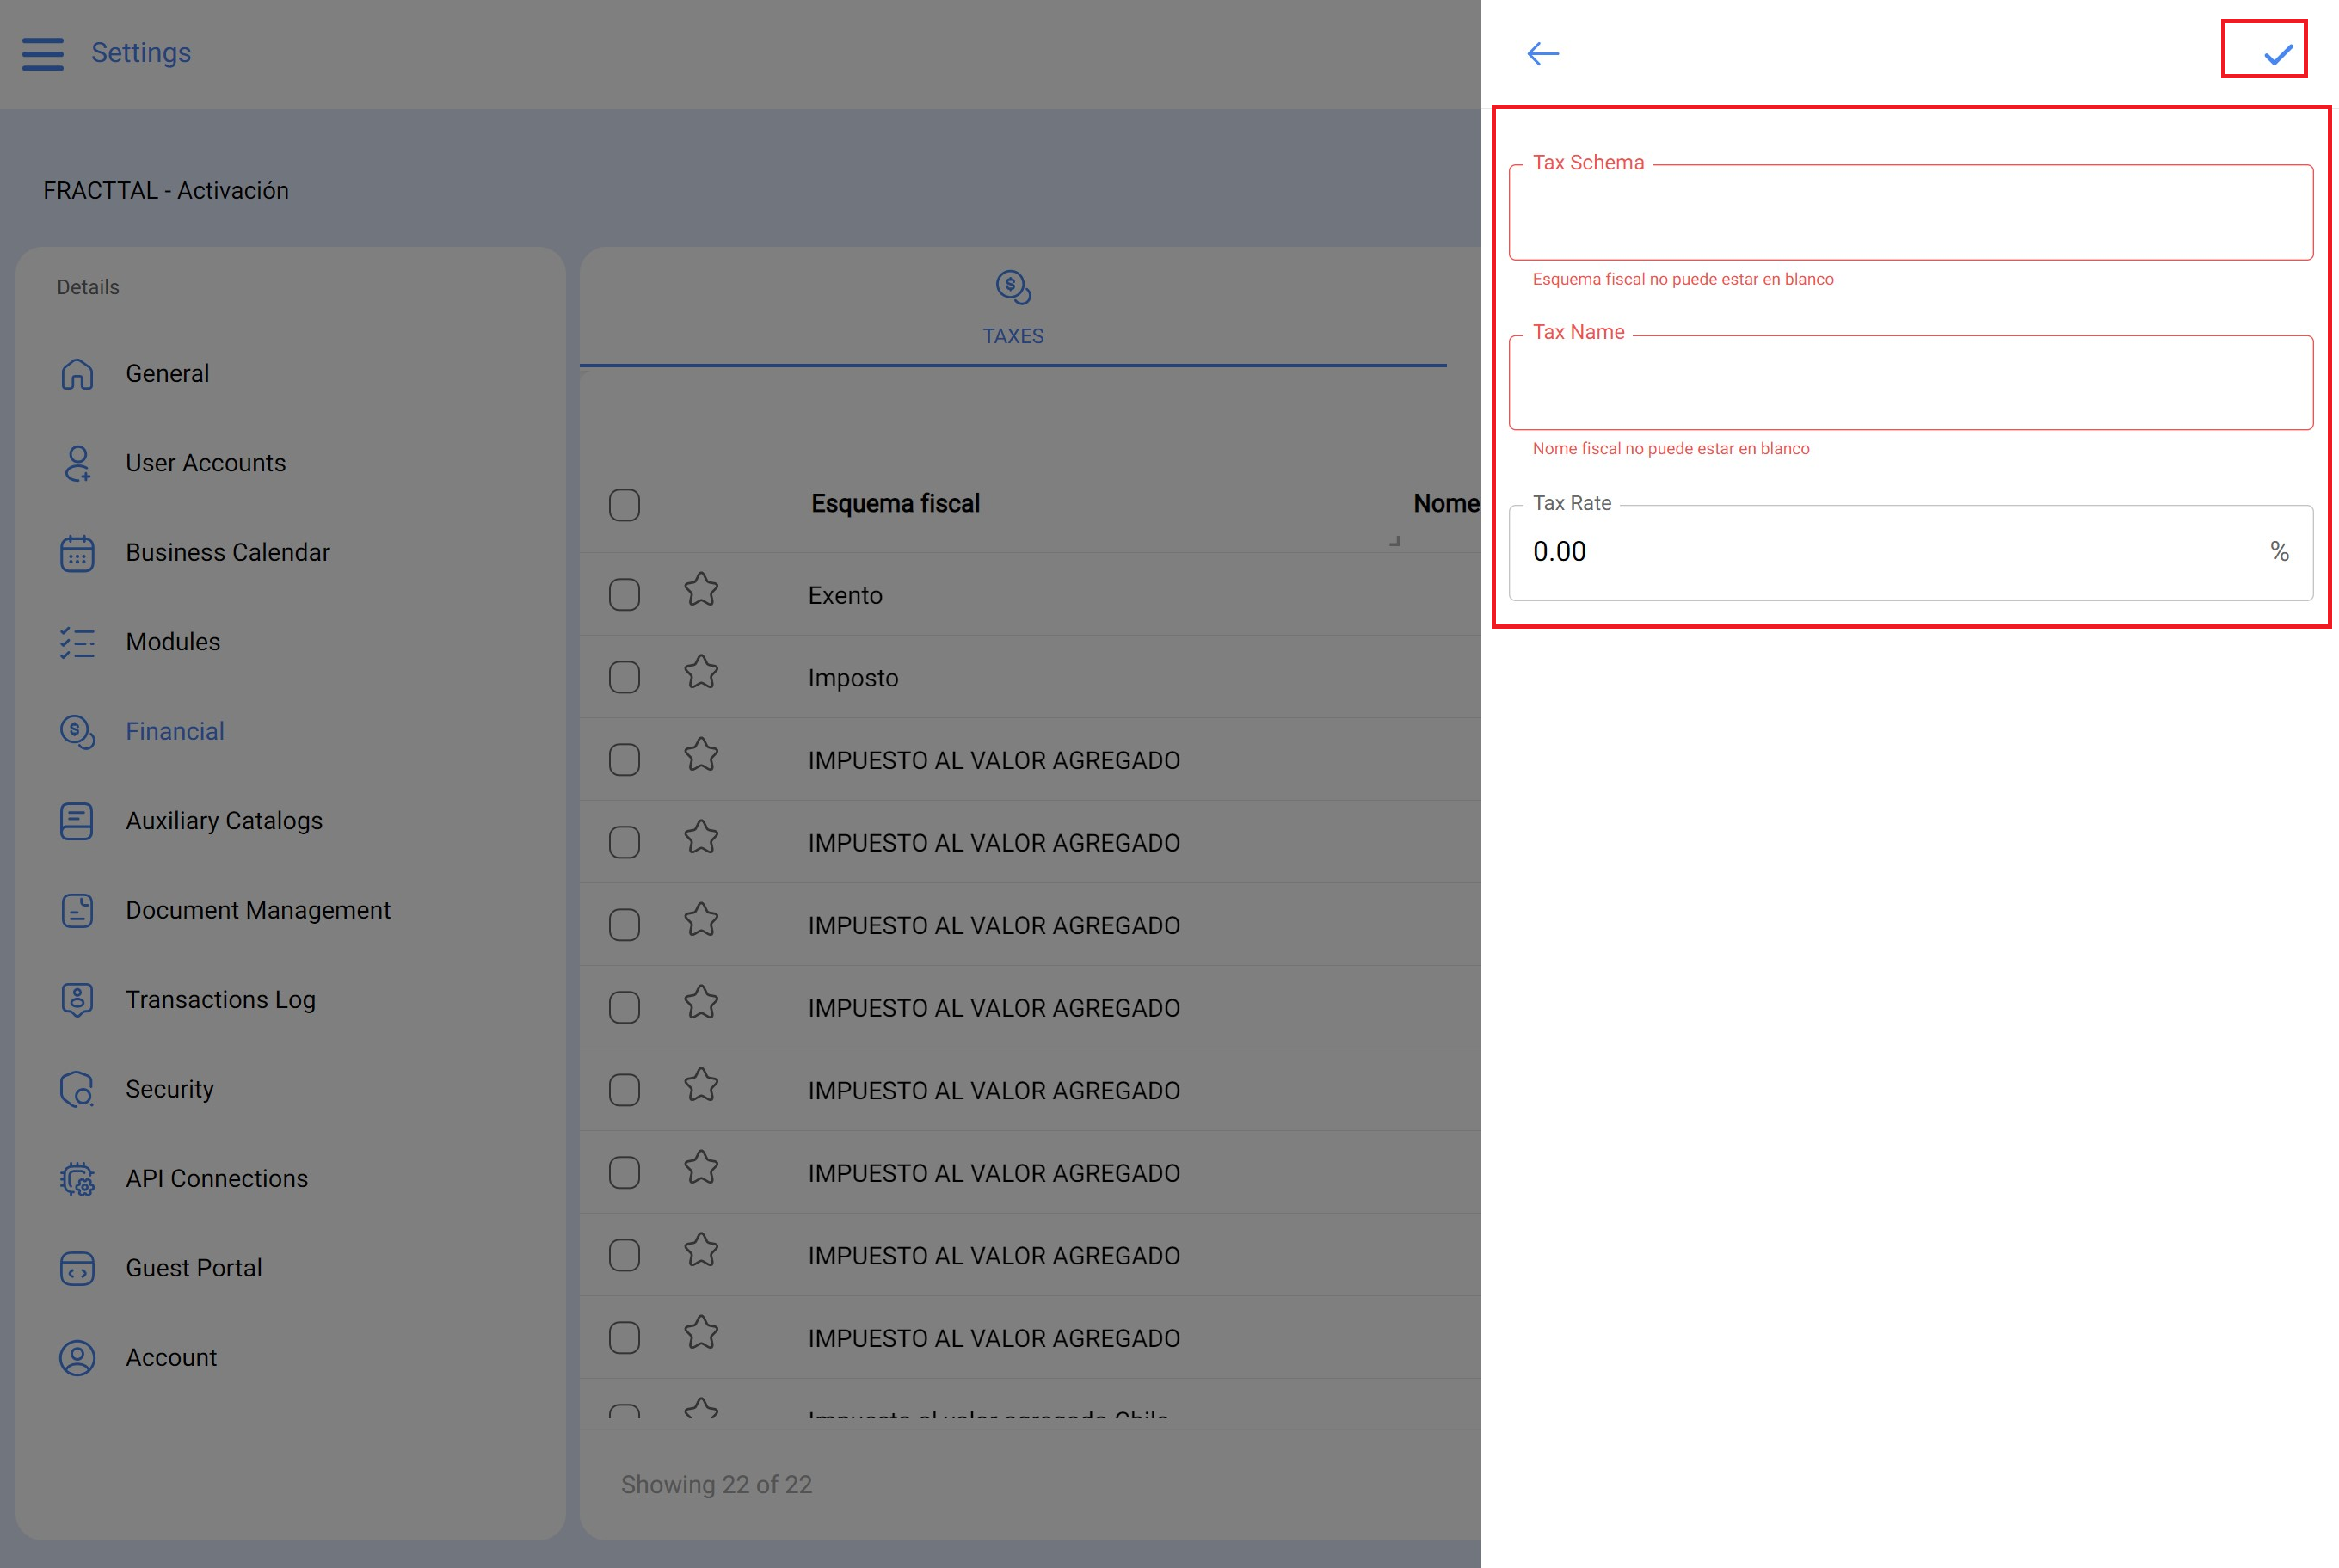The image size is (2339, 1568).
Task: Click inside the Tax Schema field
Action: (1910, 213)
